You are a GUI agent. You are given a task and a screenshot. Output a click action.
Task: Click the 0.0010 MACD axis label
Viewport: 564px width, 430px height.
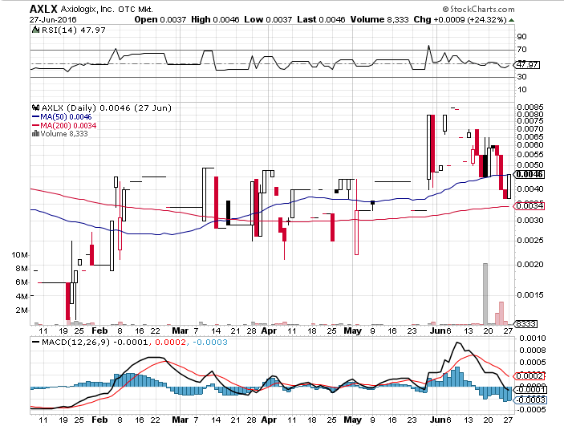click(x=533, y=339)
